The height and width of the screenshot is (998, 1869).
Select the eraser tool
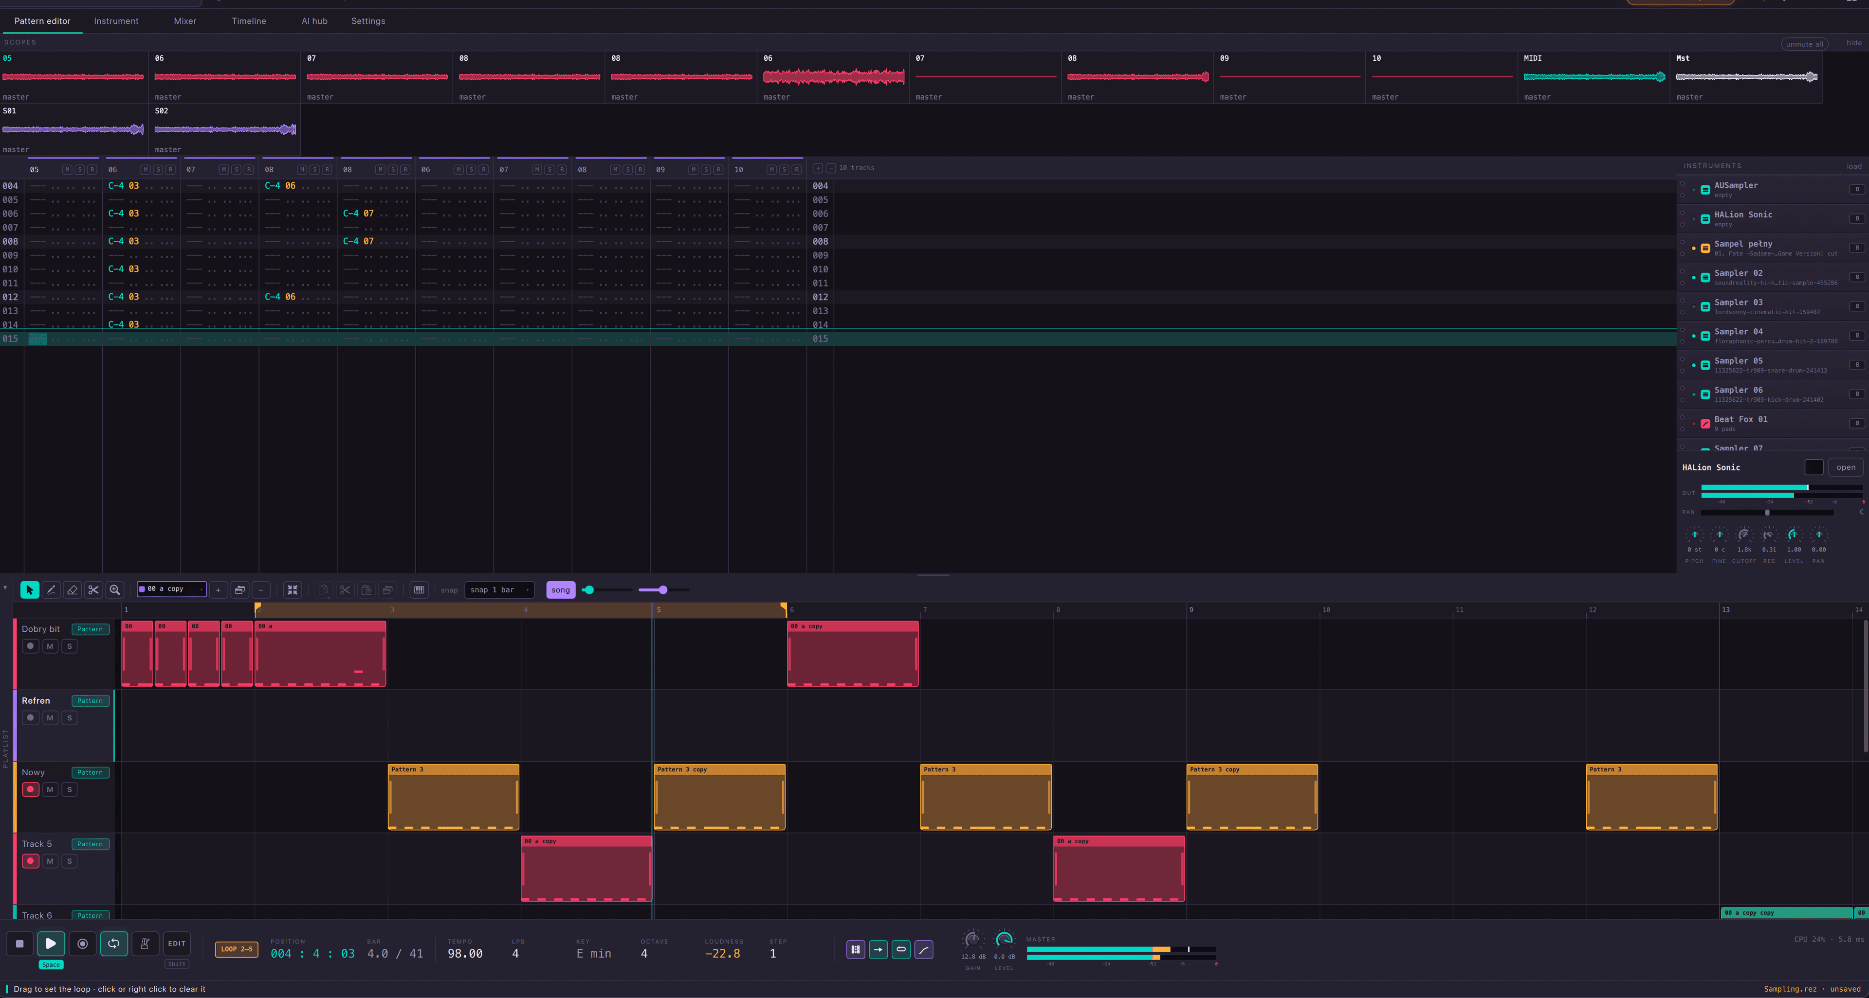pyautogui.click(x=72, y=590)
